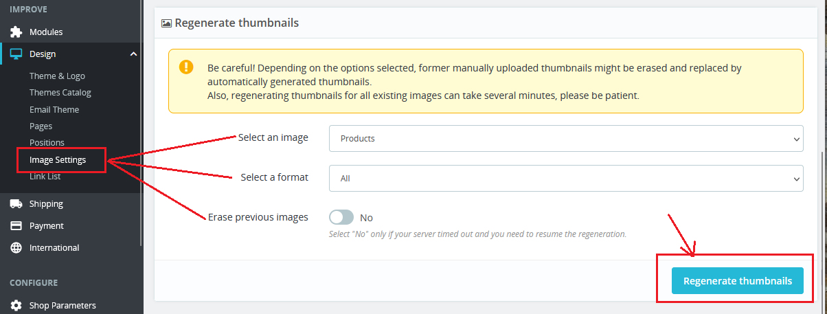
Task: Click the International globe icon
Action: click(16, 248)
